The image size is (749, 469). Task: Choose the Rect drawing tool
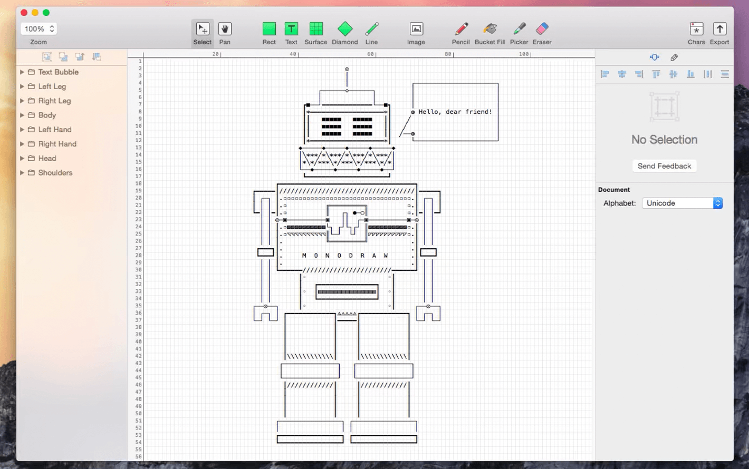269,33
